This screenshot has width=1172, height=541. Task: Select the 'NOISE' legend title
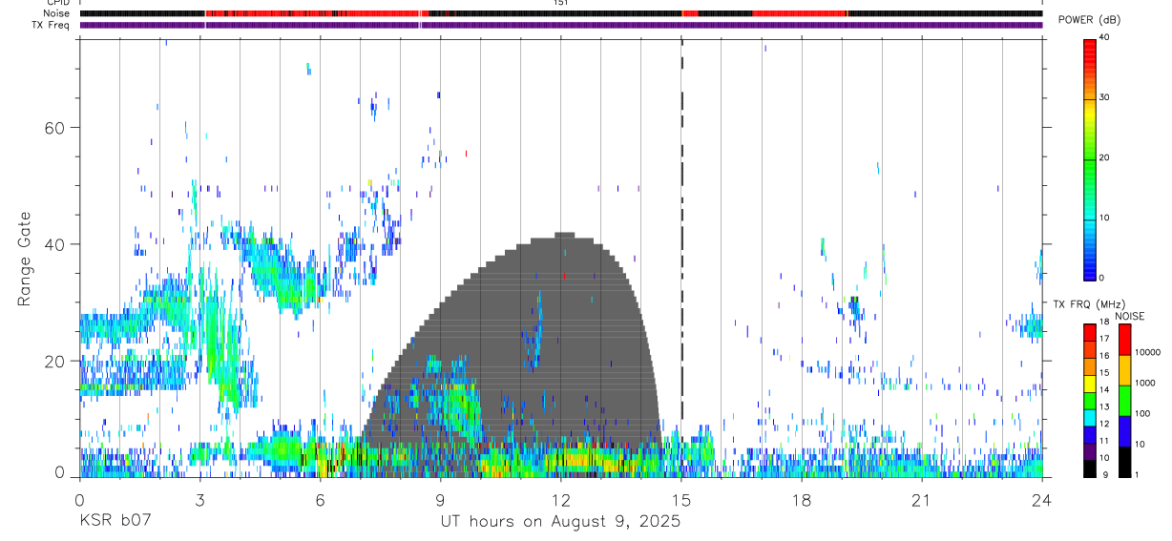pos(1130,316)
